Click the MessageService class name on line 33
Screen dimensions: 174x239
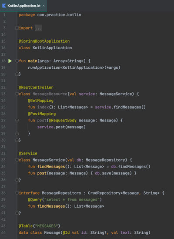(x=49, y=160)
